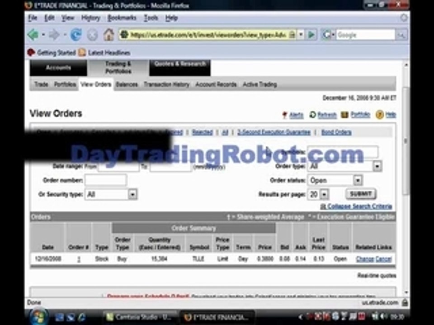Open the Firefox home page icon

[109, 35]
